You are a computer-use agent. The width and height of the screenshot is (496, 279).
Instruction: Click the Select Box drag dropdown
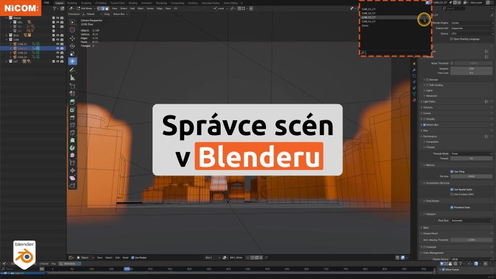pyautogui.click(x=120, y=14)
